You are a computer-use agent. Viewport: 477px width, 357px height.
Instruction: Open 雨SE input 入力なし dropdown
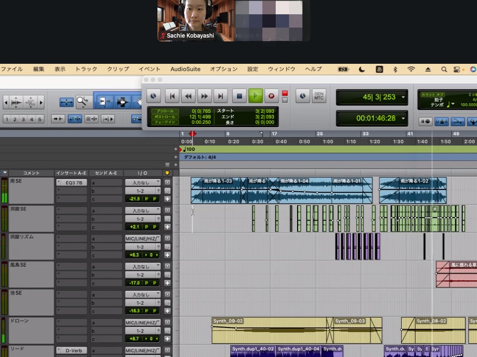(x=143, y=182)
